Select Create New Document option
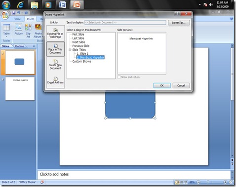The image size is (236, 187). [x=55, y=65]
